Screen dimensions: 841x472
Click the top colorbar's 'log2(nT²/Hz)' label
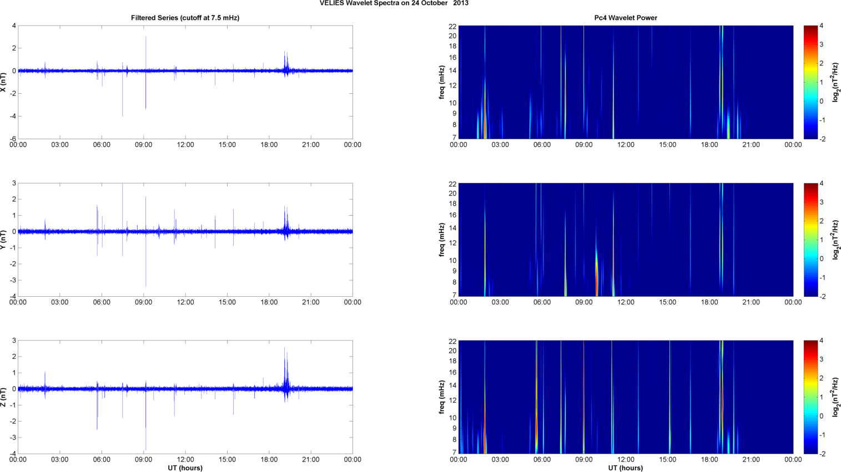click(x=835, y=82)
